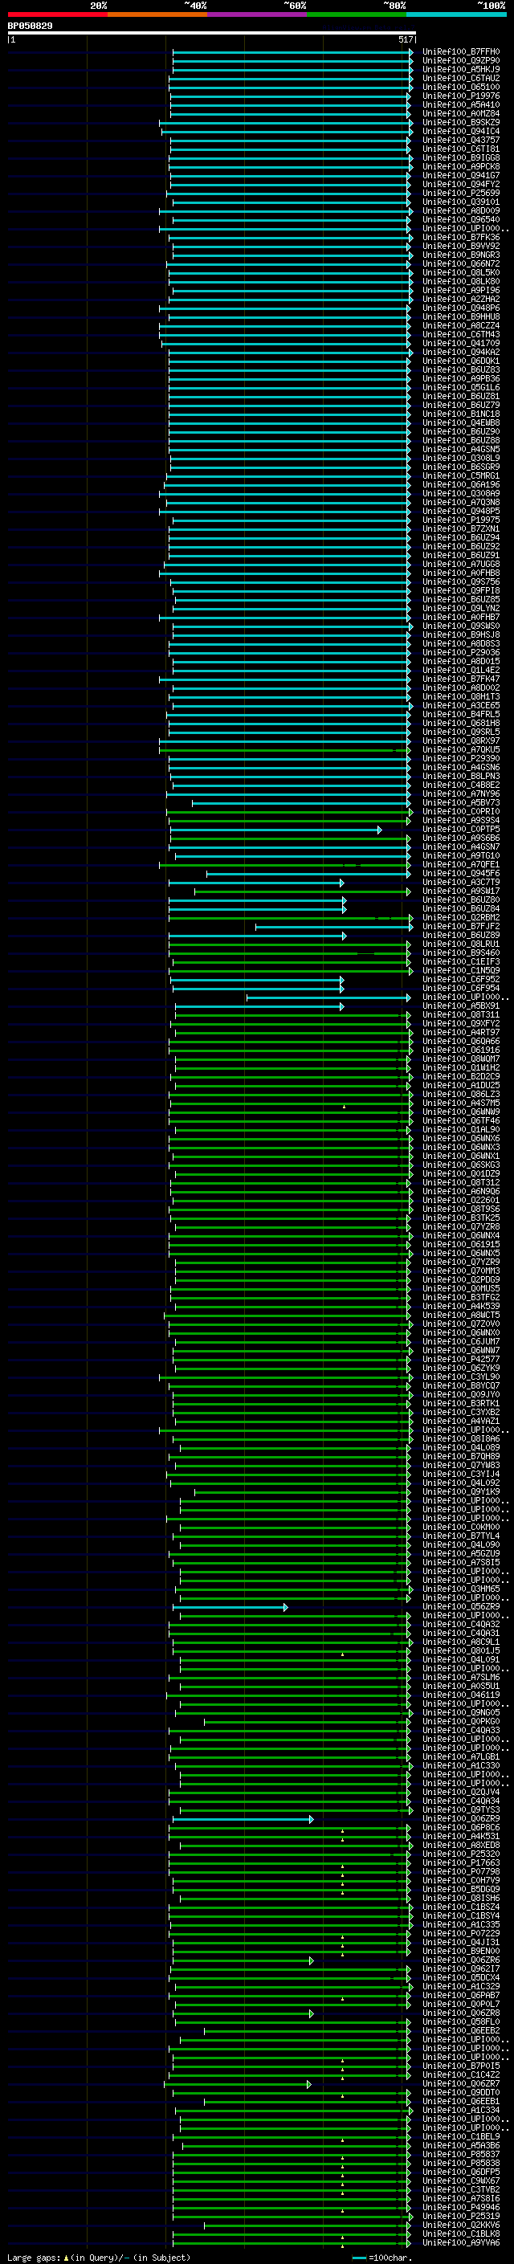
Task: Select the UniRef100_A9PI96 label
Action: coord(460,290)
